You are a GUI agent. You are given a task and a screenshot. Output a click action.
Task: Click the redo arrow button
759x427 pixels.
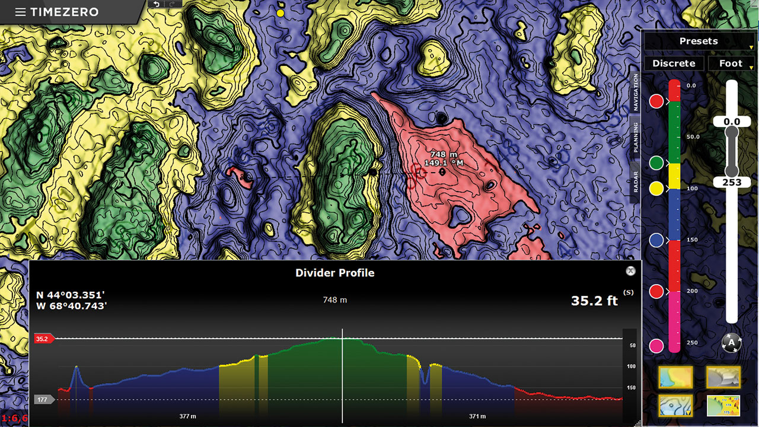[x=172, y=4]
